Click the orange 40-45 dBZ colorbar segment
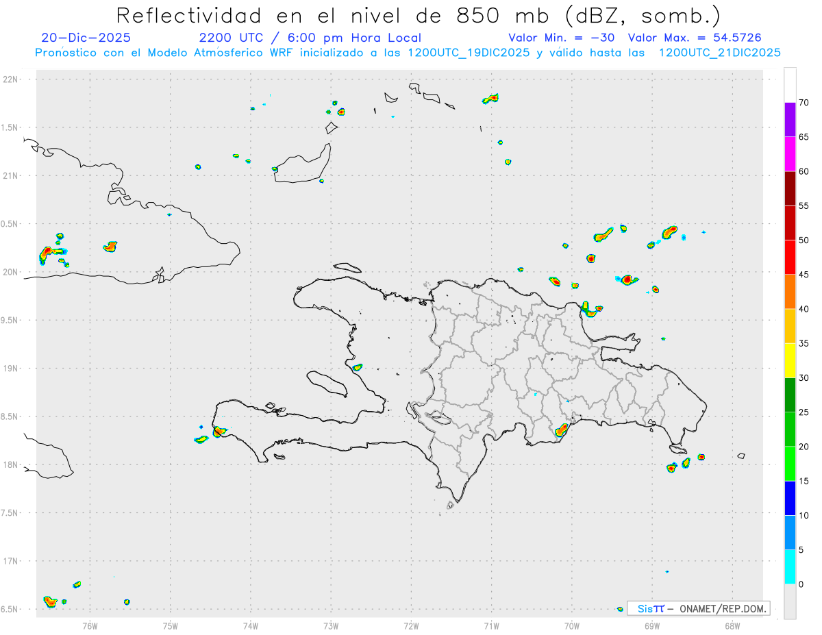This screenshot has width=822, height=635. (790, 292)
